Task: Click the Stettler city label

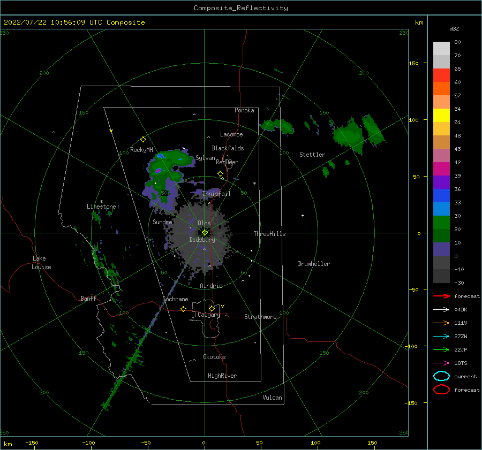Action: [312, 155]
